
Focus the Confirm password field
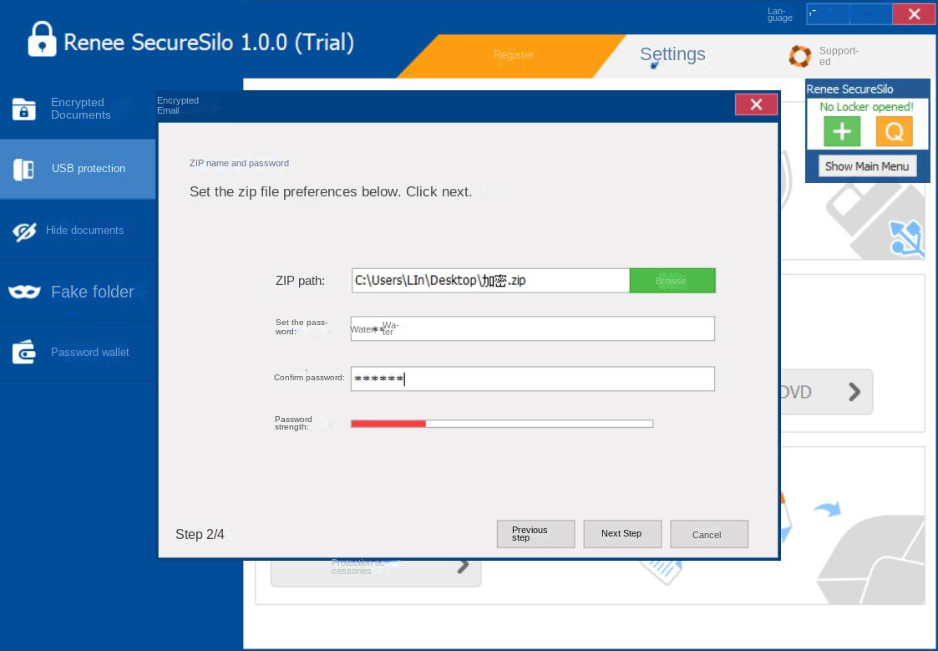tap(532, 379)
